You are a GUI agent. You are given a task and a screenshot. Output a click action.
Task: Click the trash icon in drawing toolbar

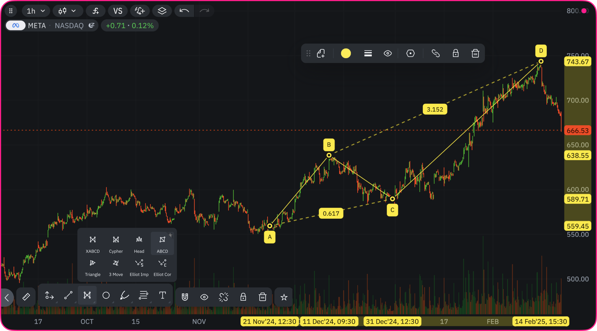coord(262,297)
